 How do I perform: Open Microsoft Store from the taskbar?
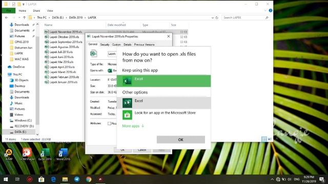click(41, 179)
